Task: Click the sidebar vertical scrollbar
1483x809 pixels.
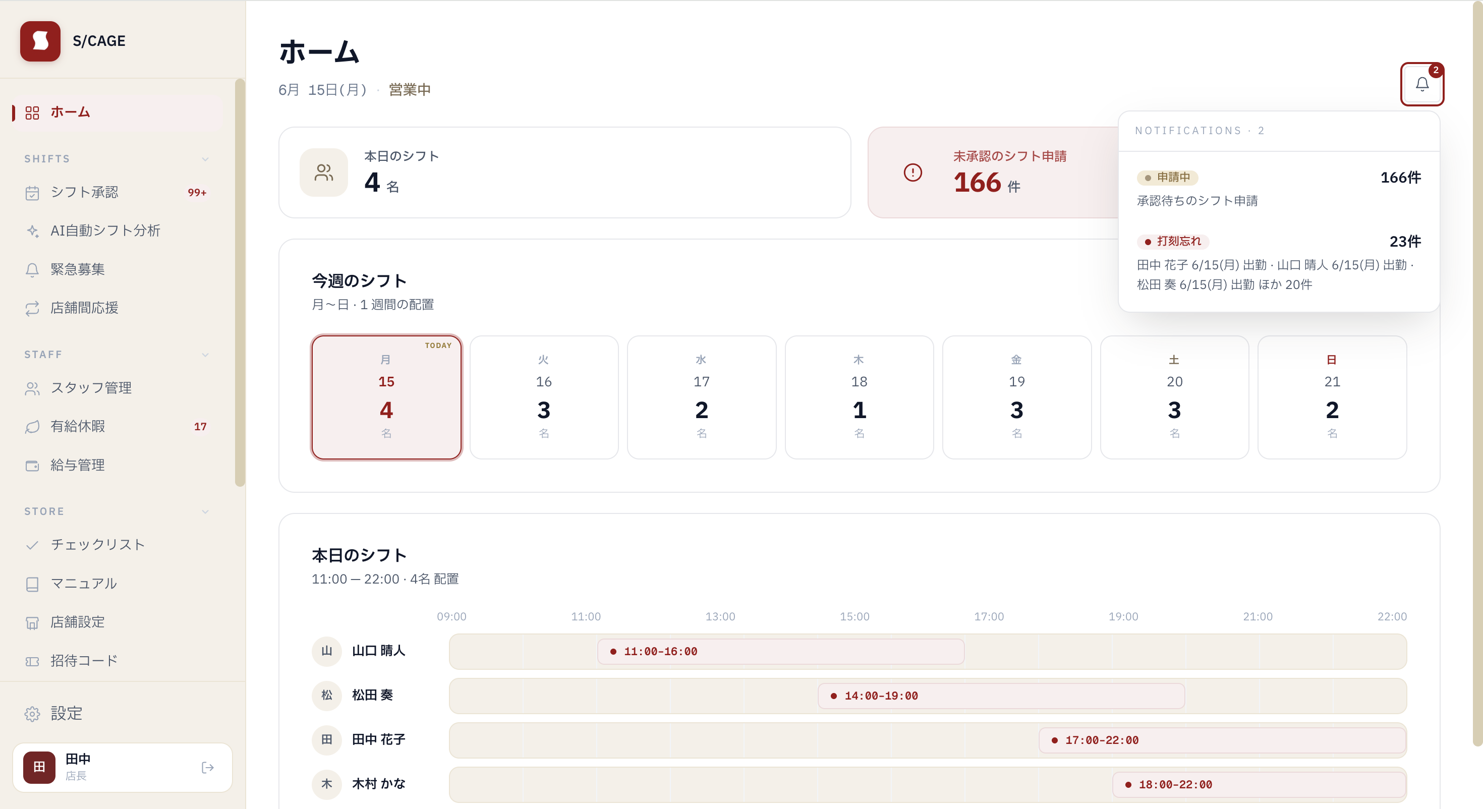Action: (x=240, y=283)
